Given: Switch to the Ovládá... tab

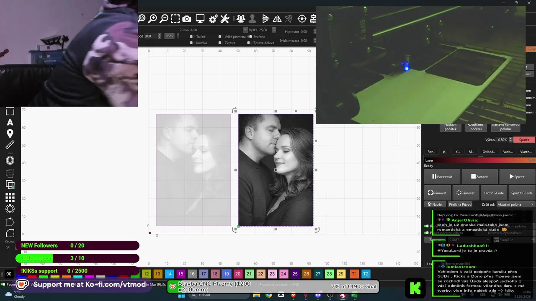Looking at the screenshot, I should (x=489, y=152).
